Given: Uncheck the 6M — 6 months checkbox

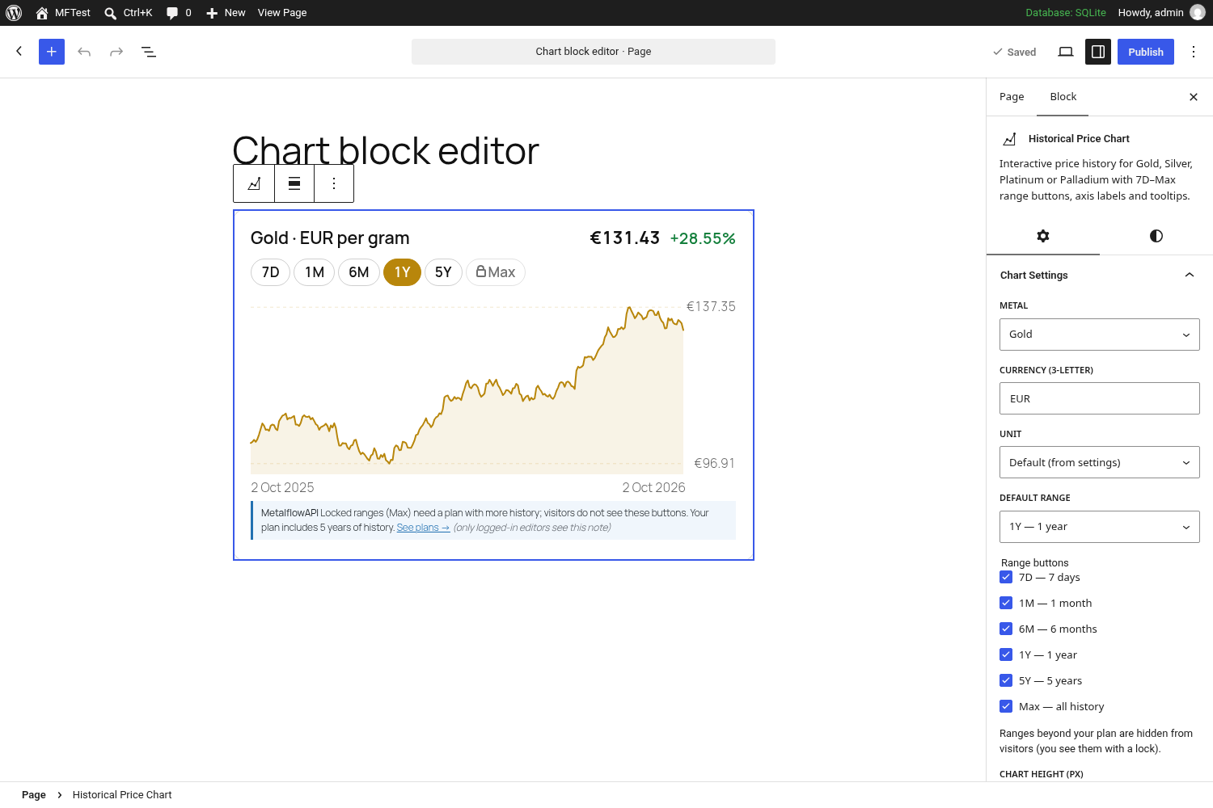Looking at the screenshot, I should click(1006, 629).
